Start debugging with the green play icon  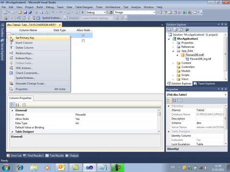point(82,12)
